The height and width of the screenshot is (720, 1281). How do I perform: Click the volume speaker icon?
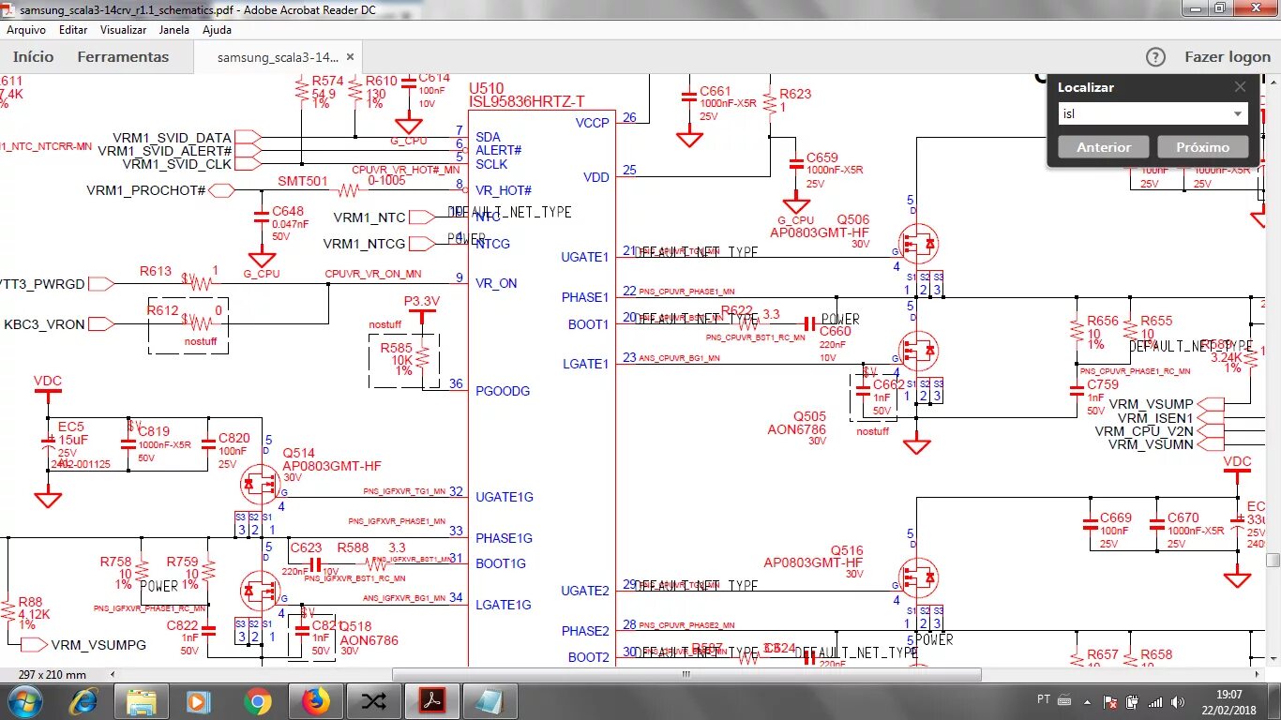(1176, 701)
